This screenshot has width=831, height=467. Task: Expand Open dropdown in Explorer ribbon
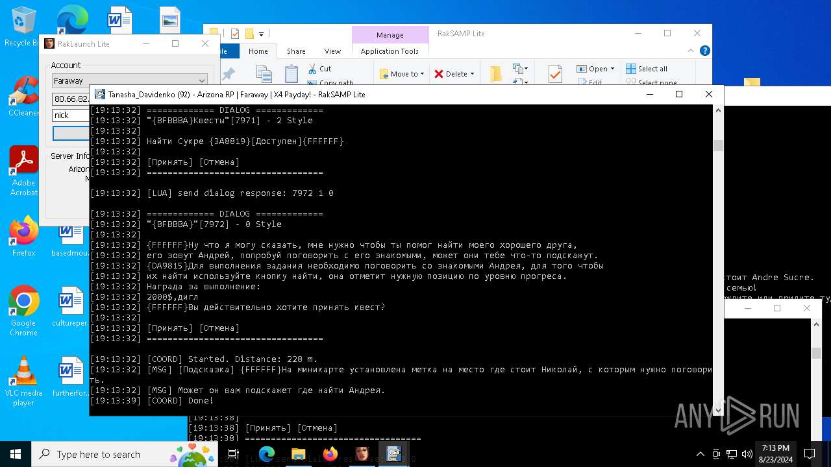(613, 69)
